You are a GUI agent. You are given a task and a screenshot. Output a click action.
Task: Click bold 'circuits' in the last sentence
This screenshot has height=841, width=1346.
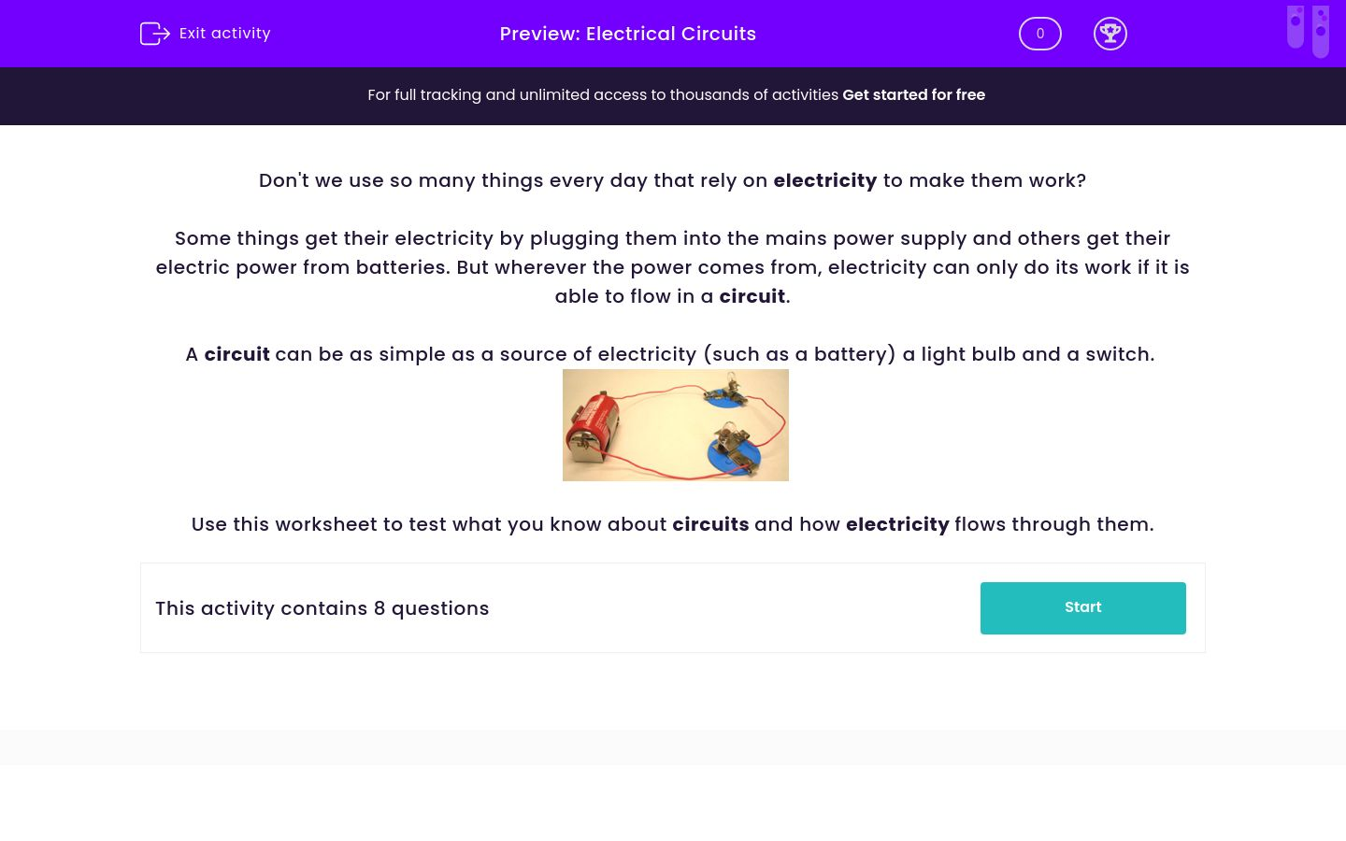710,524
